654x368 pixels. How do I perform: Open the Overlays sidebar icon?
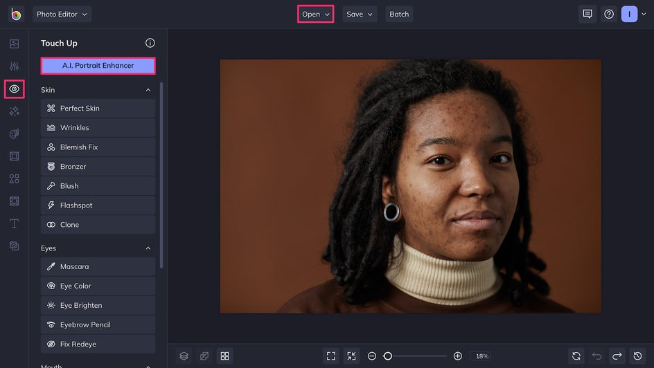(x=14, y=201)
